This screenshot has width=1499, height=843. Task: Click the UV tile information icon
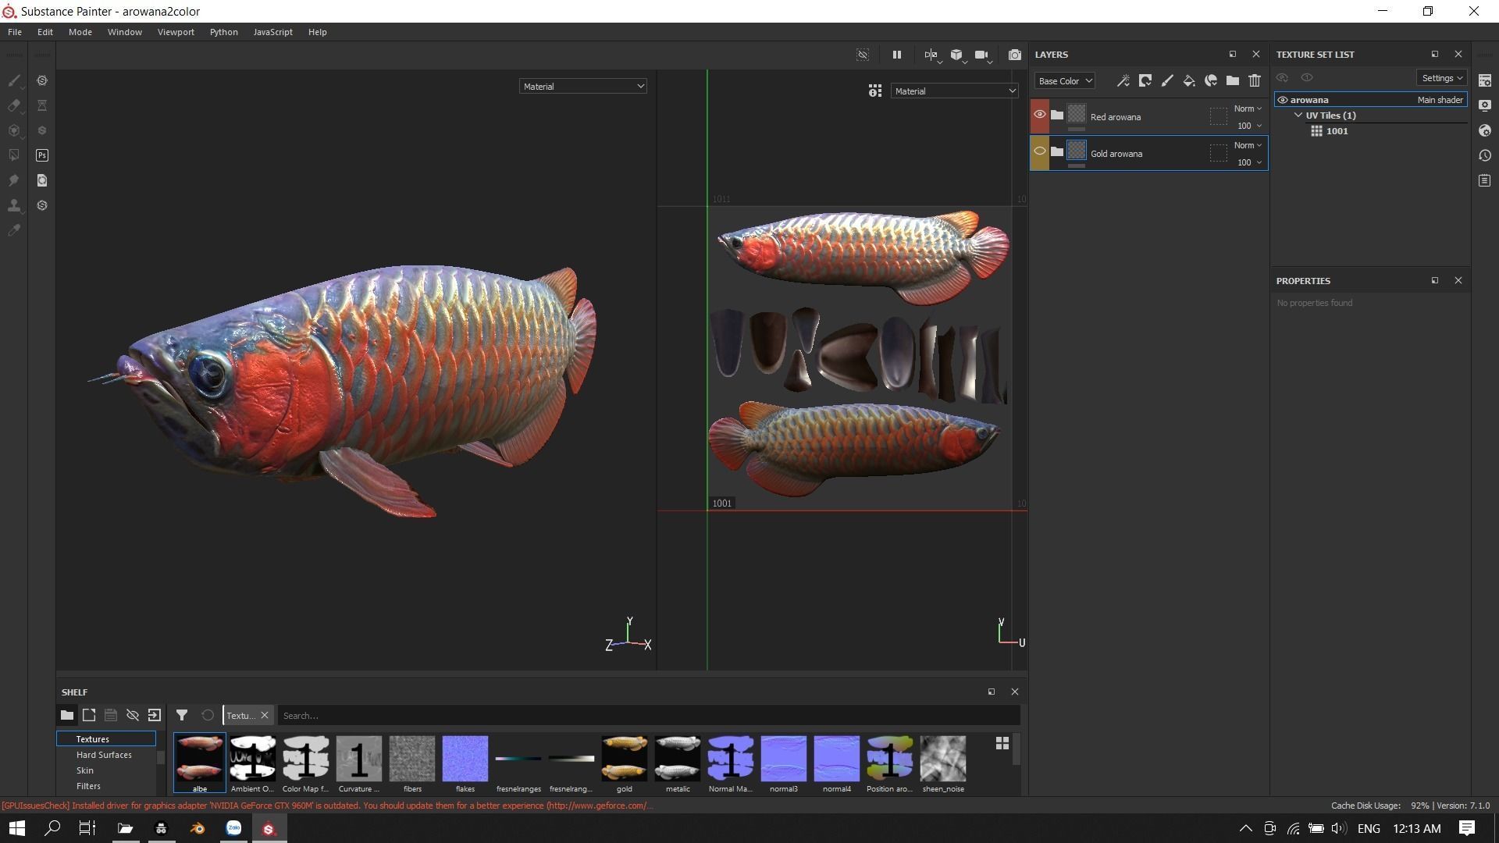coord(875,91)
